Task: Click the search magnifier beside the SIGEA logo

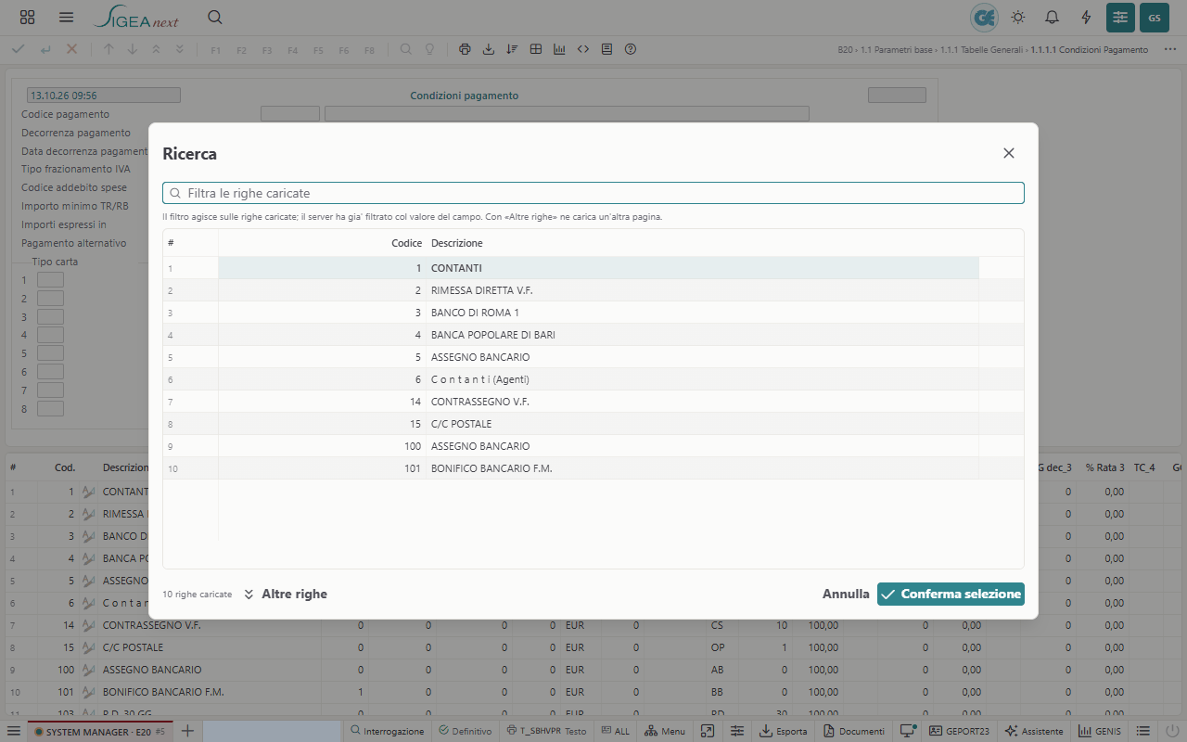Action: tap(215, 18)
